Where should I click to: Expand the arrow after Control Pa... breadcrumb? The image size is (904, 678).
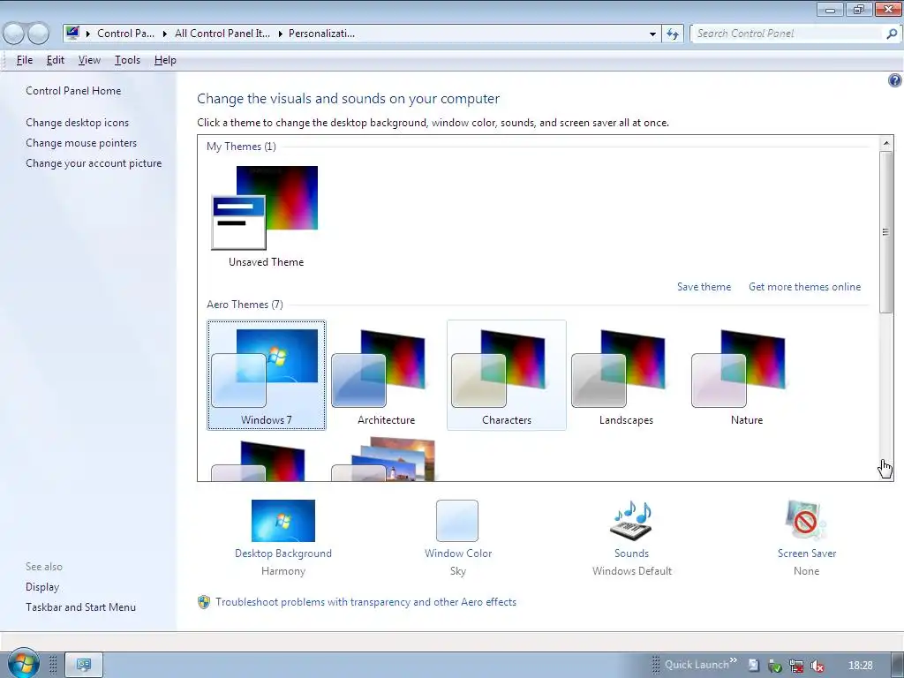164,34
